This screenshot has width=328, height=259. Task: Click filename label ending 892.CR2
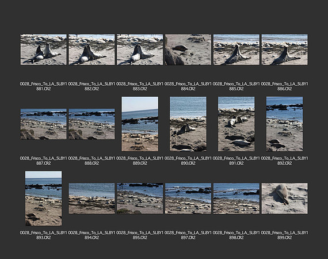[x=284, y=161]
